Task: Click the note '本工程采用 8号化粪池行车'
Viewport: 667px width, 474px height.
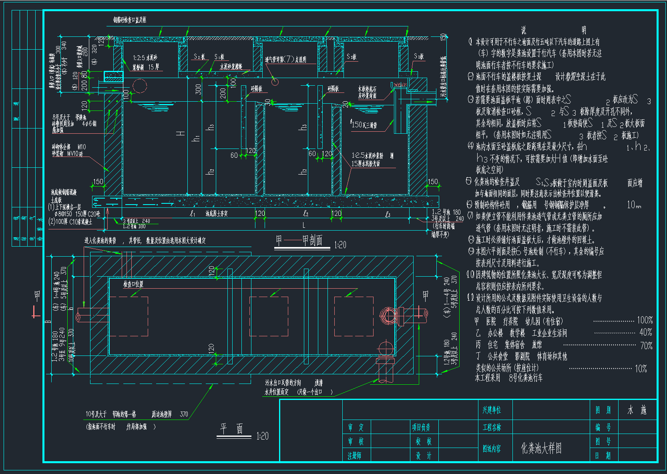Action: point(509,378)
